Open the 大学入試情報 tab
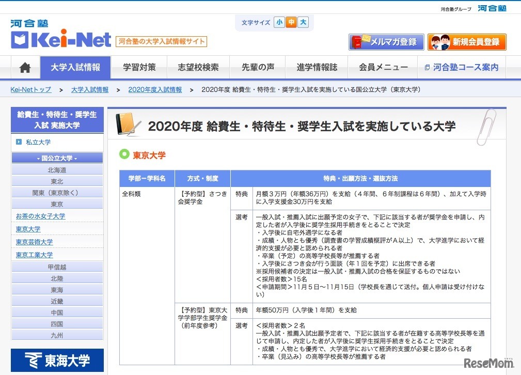The height and width of the screenshot is (375, 521). (x=75, y=68)
